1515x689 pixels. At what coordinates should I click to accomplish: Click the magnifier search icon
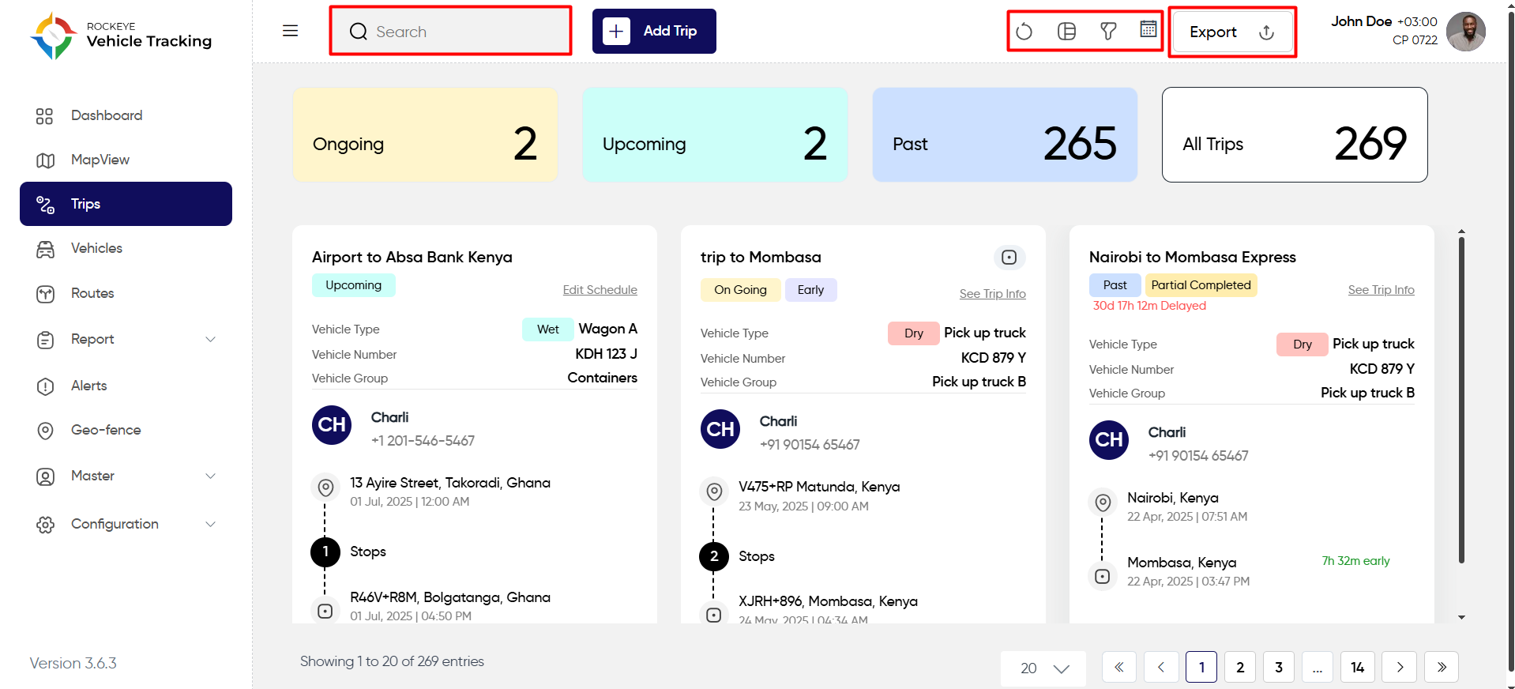click(x=359, y=32)
